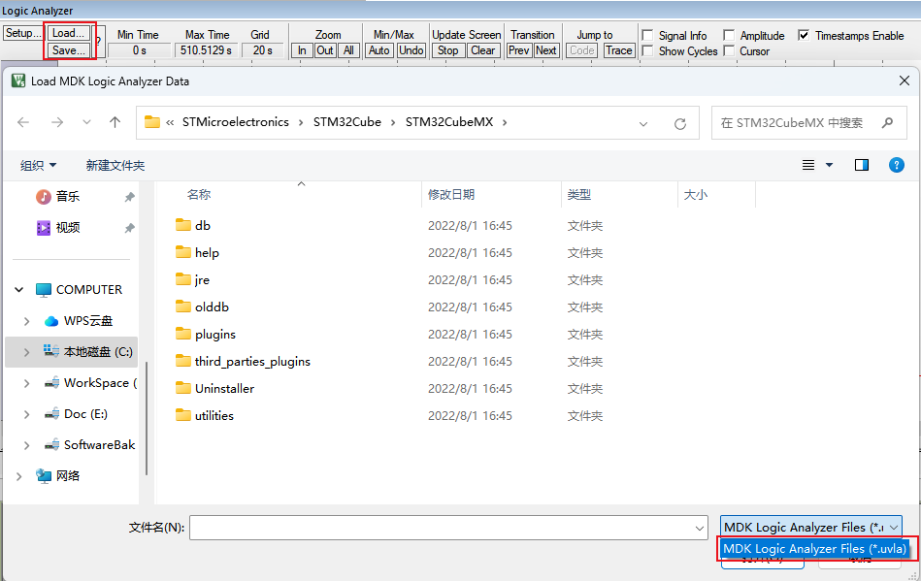Enable the Signal Info checkbox
This screenshot has height=581, width=921.
click(x=647, y=35)
